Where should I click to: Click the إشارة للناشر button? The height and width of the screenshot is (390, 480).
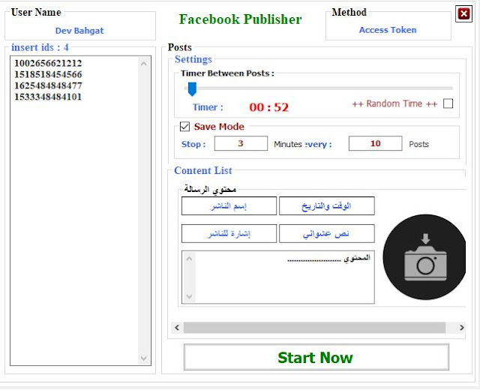(229, 233)
